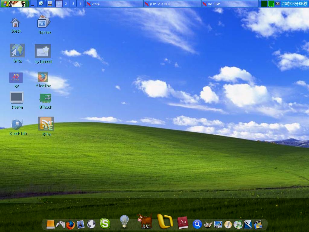Switch to workspace 4 in the pager
309x232 pixels.
[x=81, y=4]
